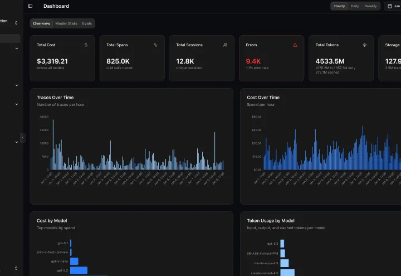This screenshot has width=401, height=276.
Task: Click the gpt-5.2 label in Token Usage chart
Action: tap(272, 244)
